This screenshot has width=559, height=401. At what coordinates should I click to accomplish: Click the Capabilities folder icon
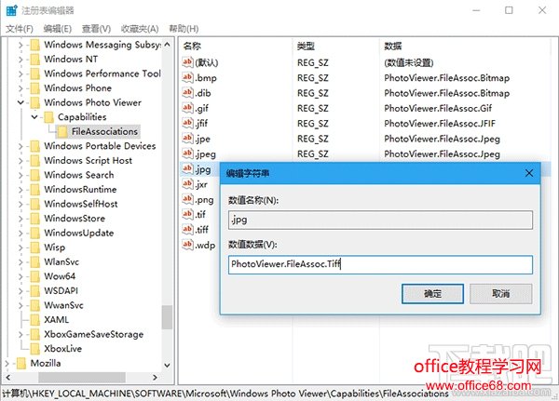click(x=48, y=117)
